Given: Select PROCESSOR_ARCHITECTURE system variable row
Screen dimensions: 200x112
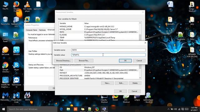Looking at the screenshot, I should pos(99,76).
